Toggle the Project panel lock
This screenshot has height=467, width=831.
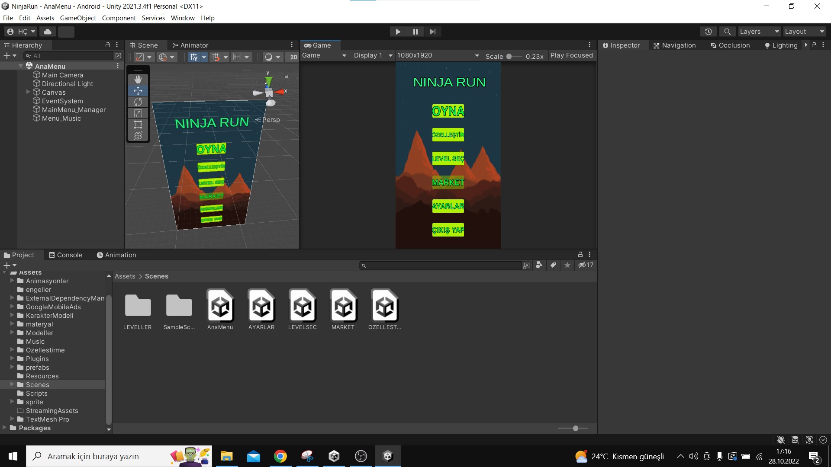580,255
